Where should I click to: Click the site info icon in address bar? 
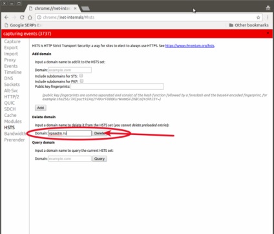[39, 17]
